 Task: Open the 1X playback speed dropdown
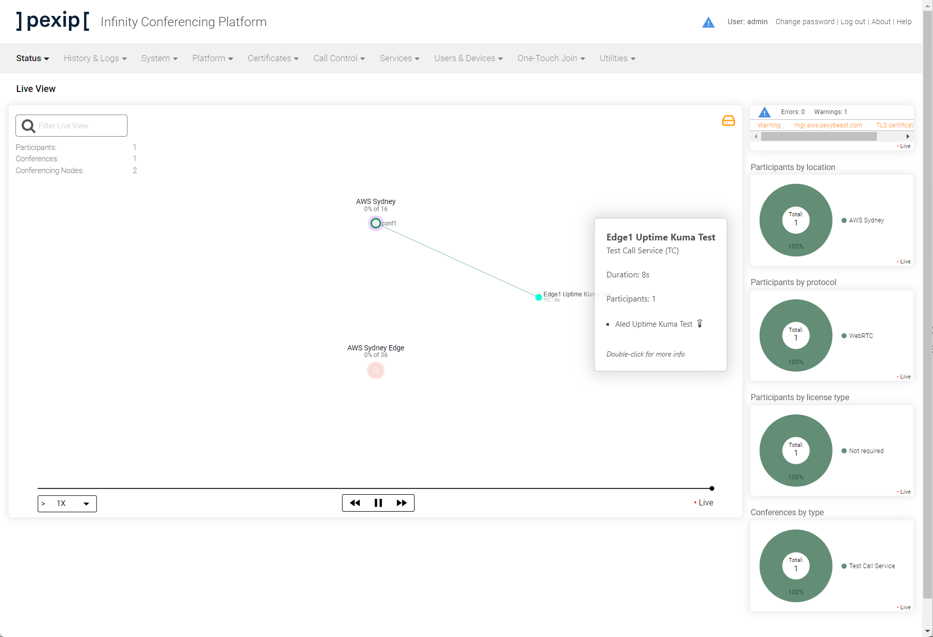67,503
